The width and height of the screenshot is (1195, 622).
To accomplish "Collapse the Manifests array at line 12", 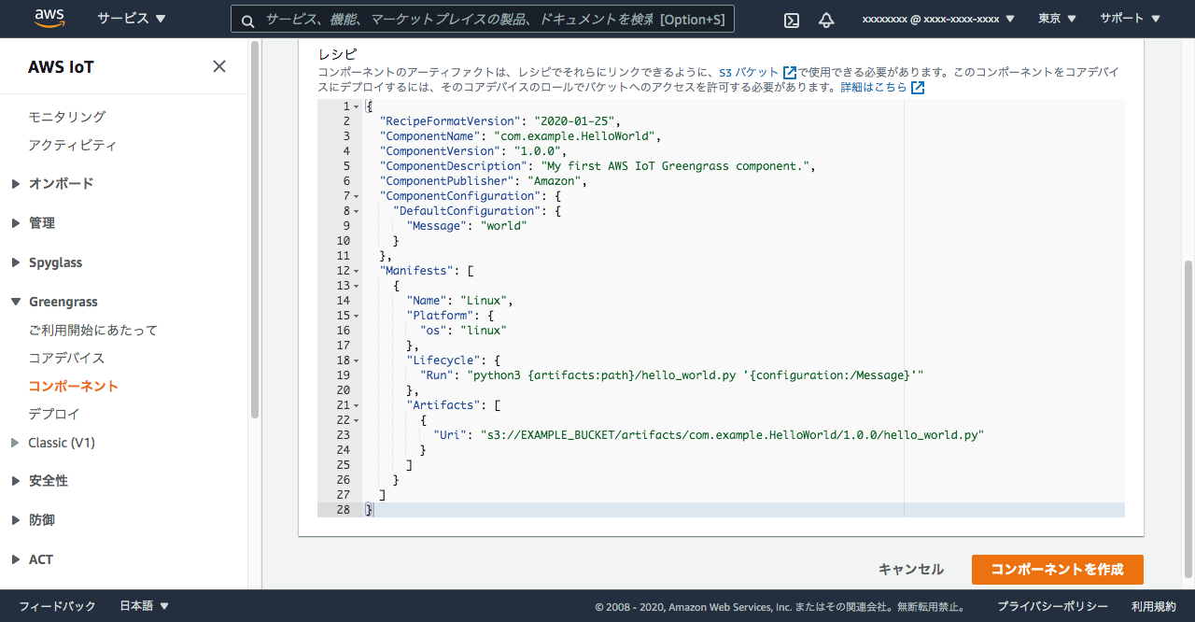I will pos(356,271).
